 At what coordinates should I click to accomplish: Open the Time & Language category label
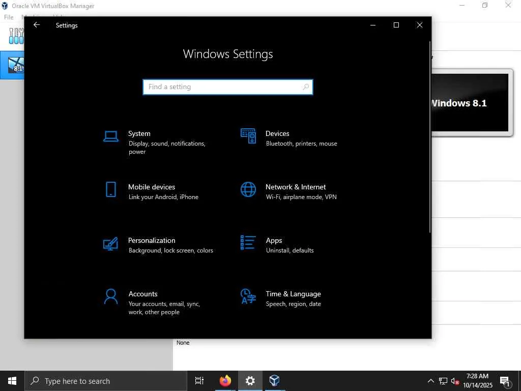pyautogui.click(x=294, y=294)
